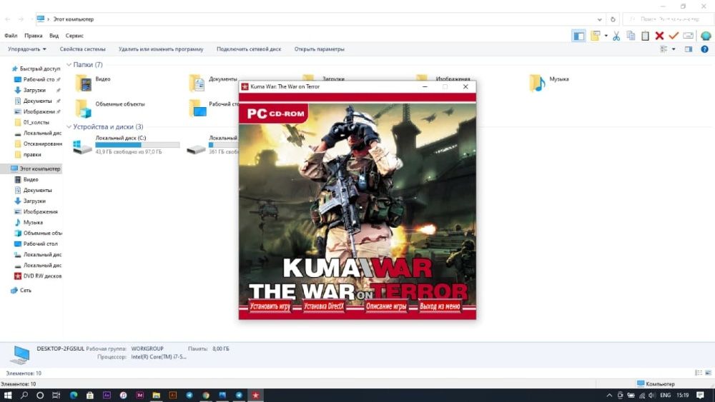Click the teal globe icon in toolbar
This screenshot has width=715, height=402.
coord(706,36)
